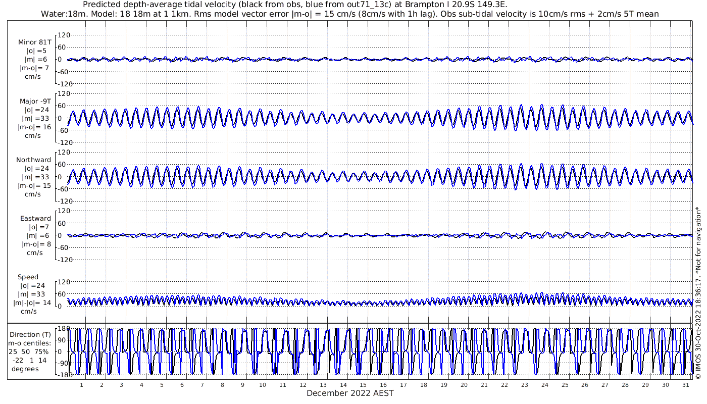
Task: Click the '|m-o|= 15' value label
Action: [34, 185]
